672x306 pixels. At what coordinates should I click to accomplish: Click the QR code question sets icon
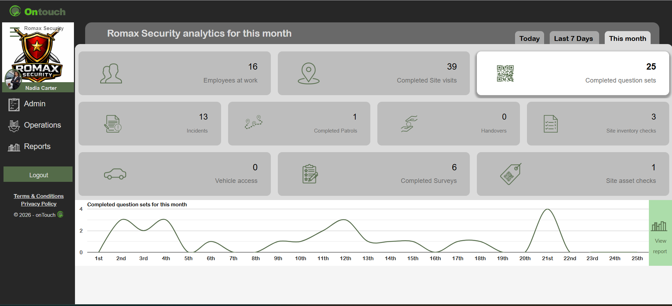pos(505,73)
